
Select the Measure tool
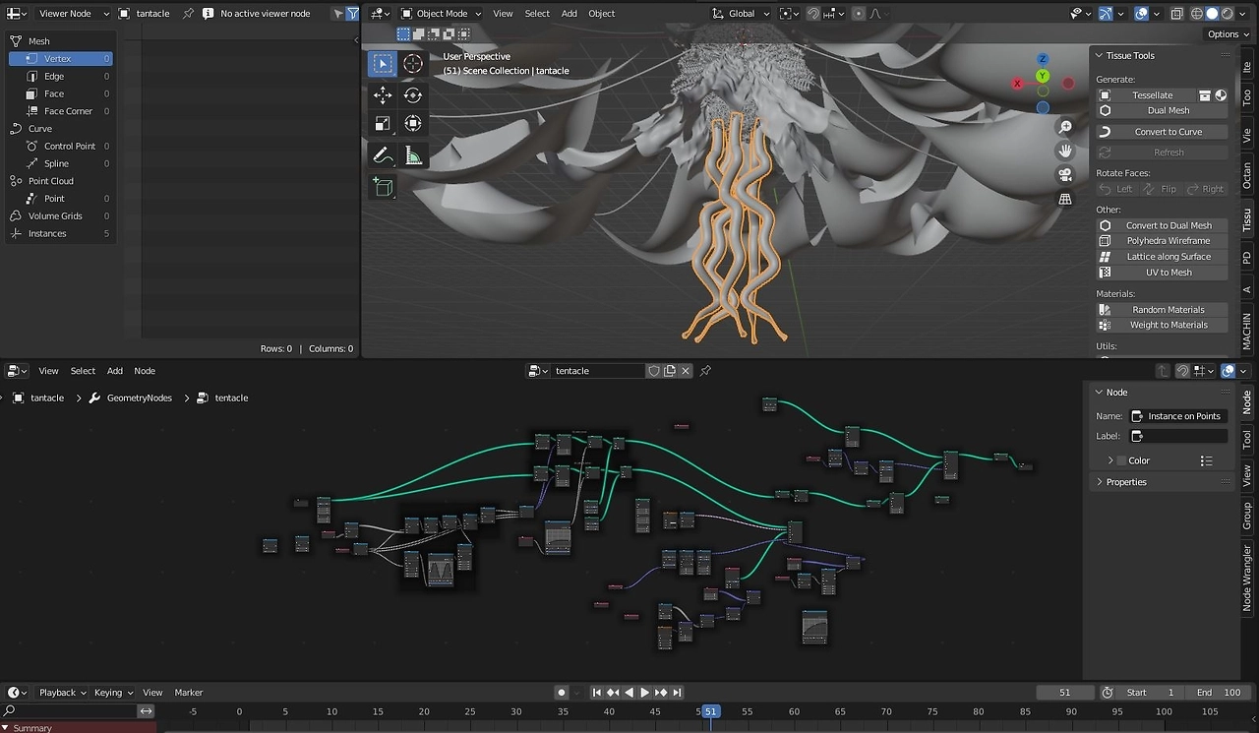click(413, 154)
